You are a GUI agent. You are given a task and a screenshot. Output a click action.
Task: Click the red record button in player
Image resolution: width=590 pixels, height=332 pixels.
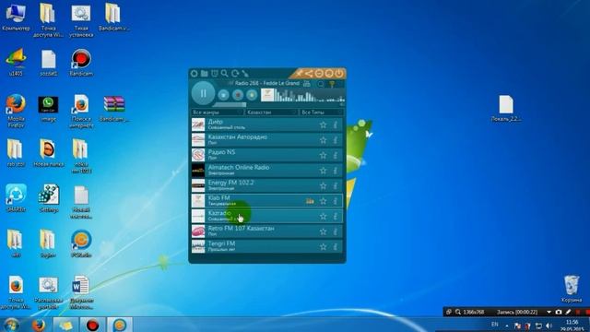pos(238,95)
